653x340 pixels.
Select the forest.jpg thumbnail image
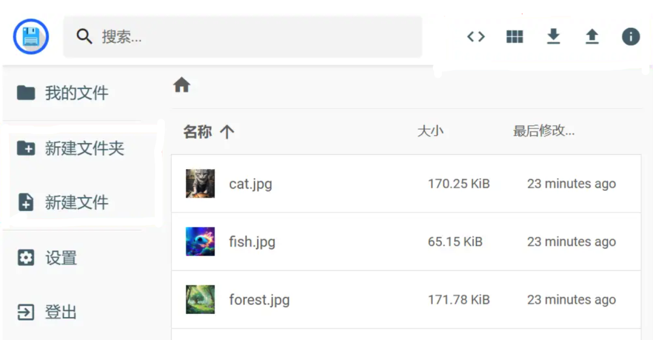(200, 300)
